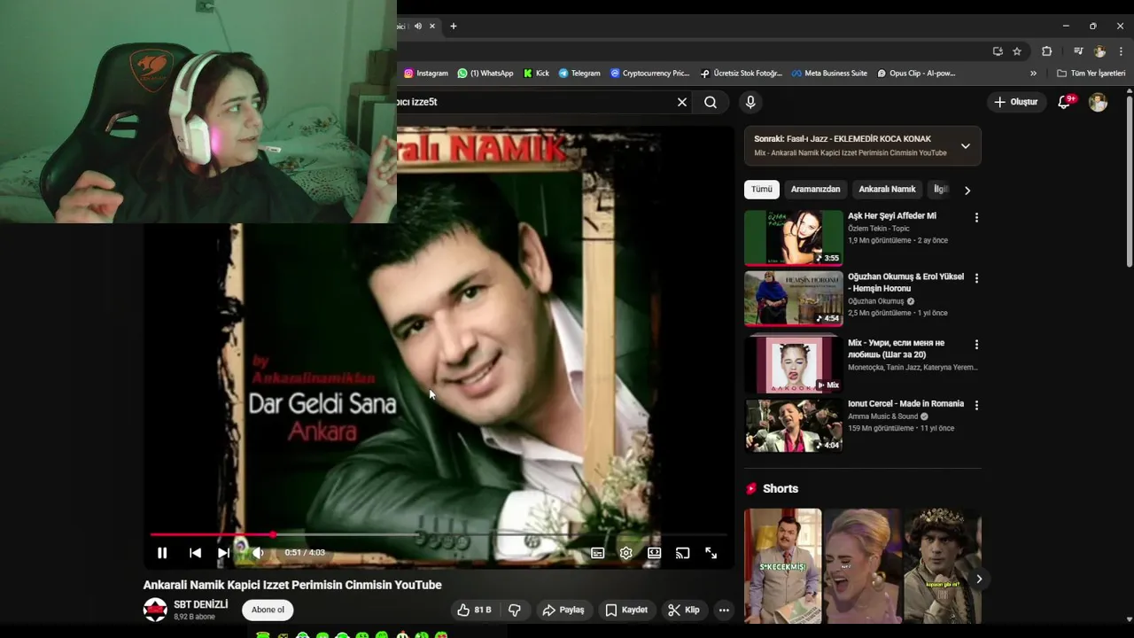Screen dimensions: 1134x638
Task: Go to previous video with skip-back icon
Action: [x=195, y=553]
